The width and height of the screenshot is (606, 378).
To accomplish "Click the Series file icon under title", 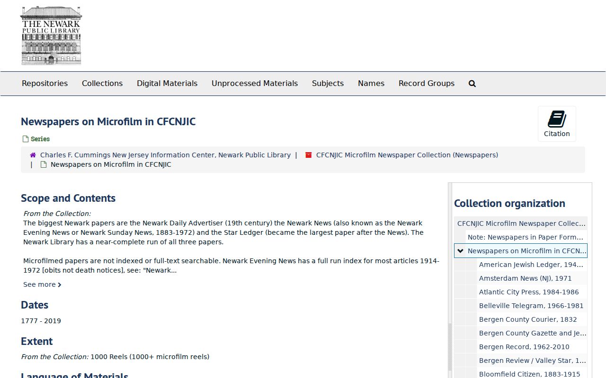I will pyautogui.click(x=26, y=139).
